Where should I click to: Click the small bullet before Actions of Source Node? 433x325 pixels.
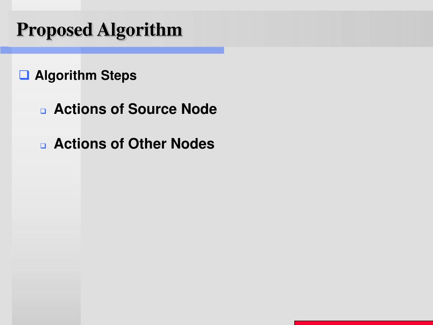(43, 111)
